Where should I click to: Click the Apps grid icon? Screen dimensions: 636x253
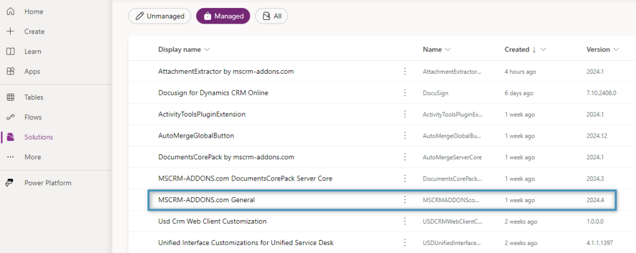point(11,71)
